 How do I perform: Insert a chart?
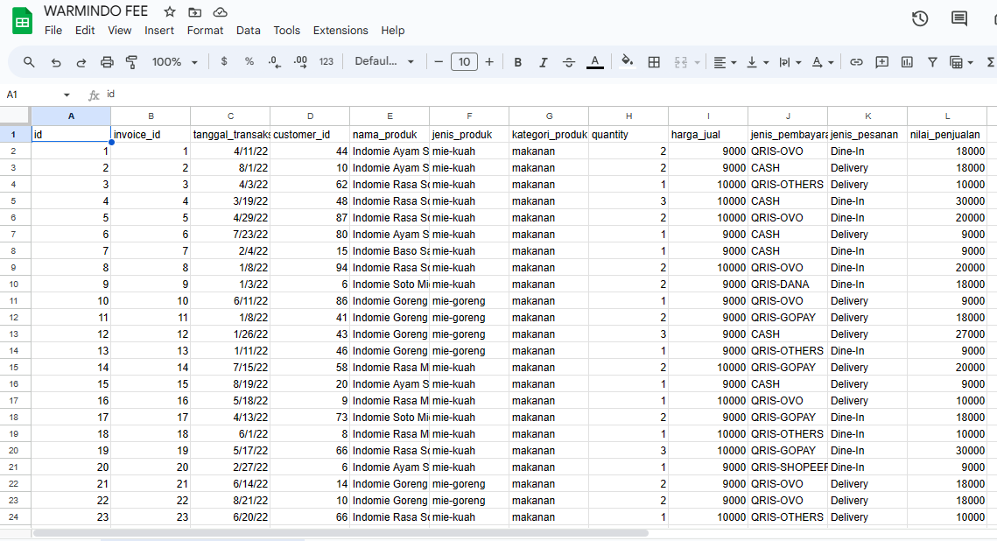click(907, 62)
